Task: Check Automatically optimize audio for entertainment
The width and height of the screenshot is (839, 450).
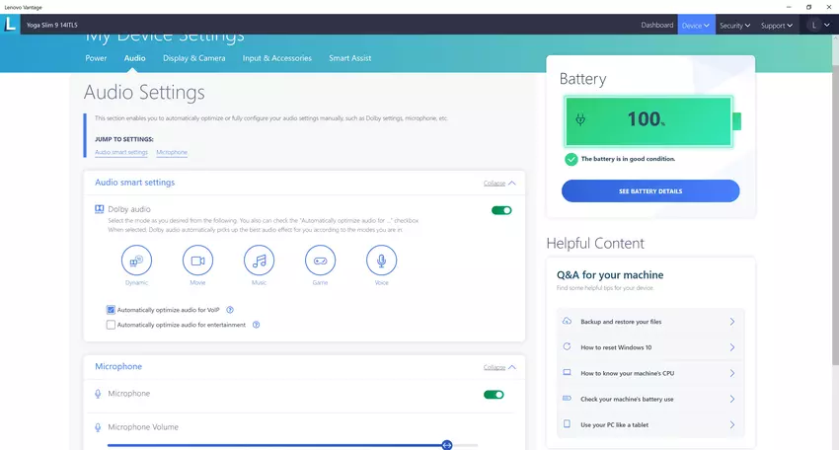Action: click(x=112, y=325)
